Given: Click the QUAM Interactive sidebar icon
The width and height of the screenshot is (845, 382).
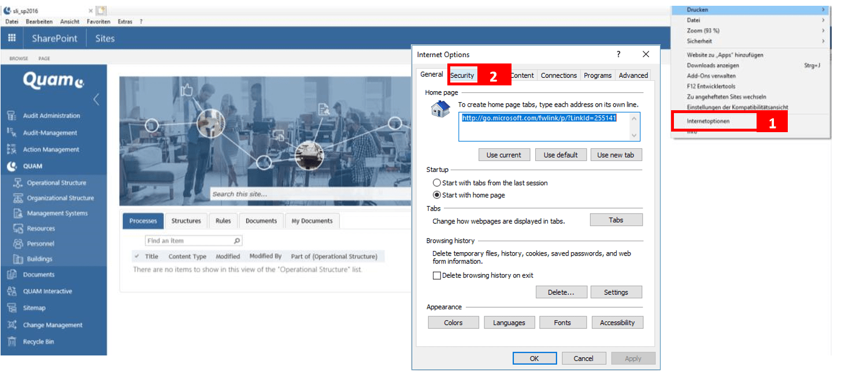Looking at the screenshot, I should point(12,291).
